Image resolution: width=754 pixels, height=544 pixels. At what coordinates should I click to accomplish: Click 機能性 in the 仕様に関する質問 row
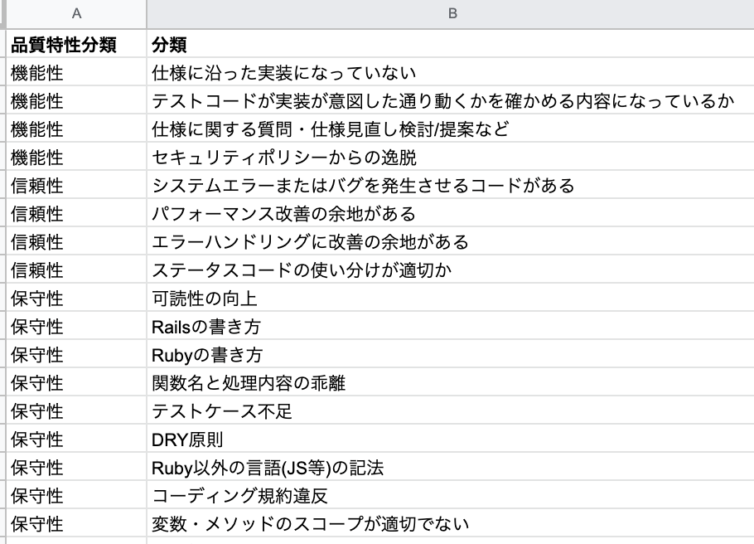(76, 129)
